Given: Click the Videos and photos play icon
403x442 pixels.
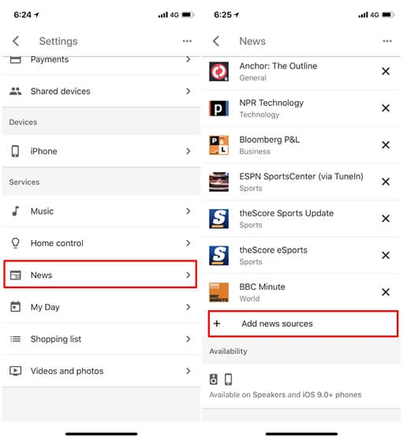Looking at the screenshot, I should [16, 371].
